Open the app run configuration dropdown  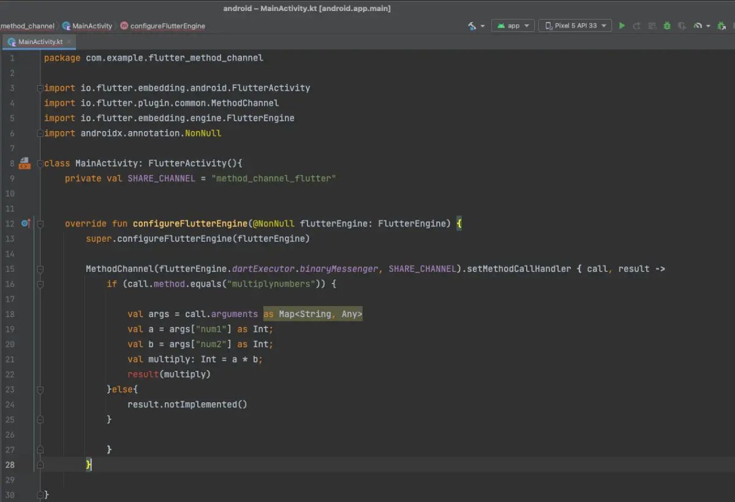click(513, 26)
